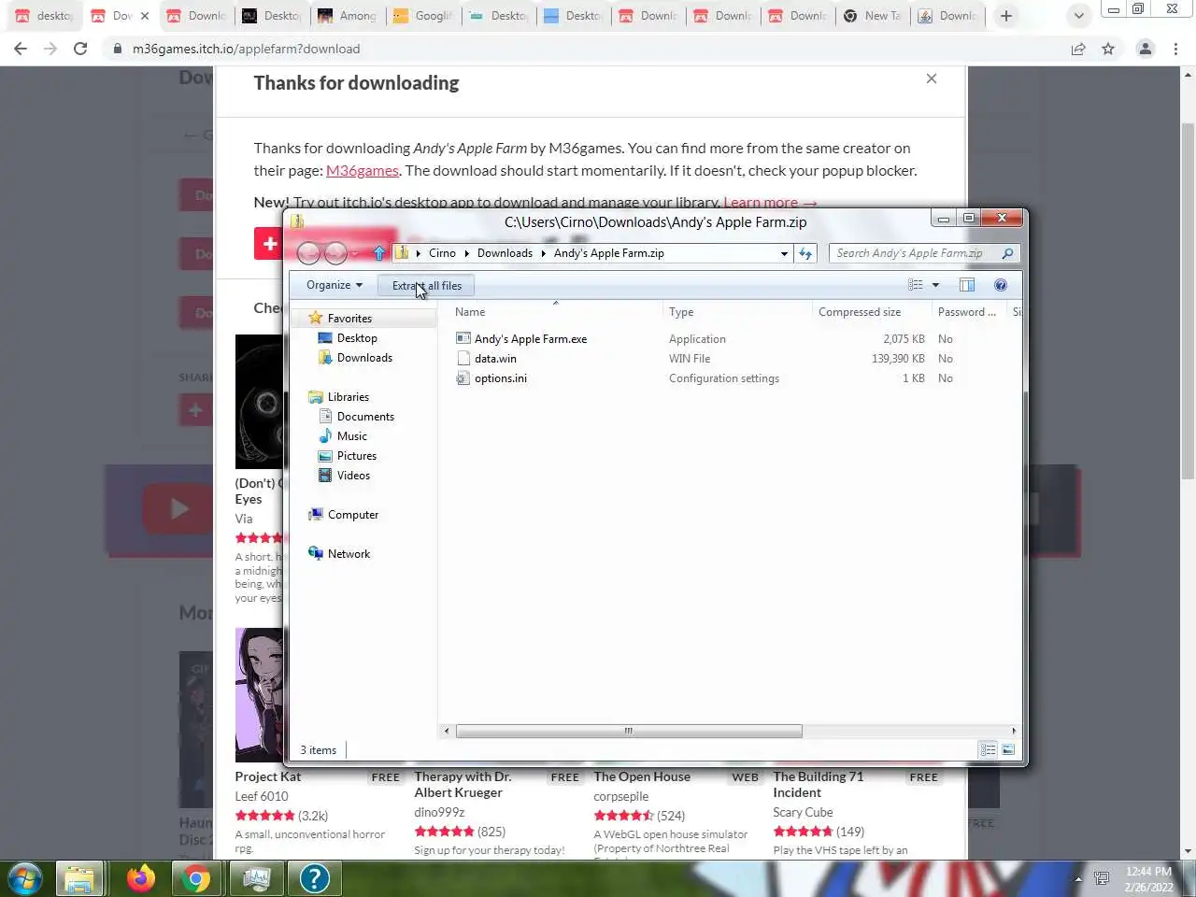Screen dimensions: 1196x897
Task: Expand the arrow after Downloads breadcrumb
Action: [x=543, y=253]
